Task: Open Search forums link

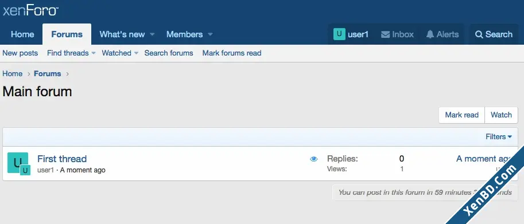Action: (x=169, y=53)
